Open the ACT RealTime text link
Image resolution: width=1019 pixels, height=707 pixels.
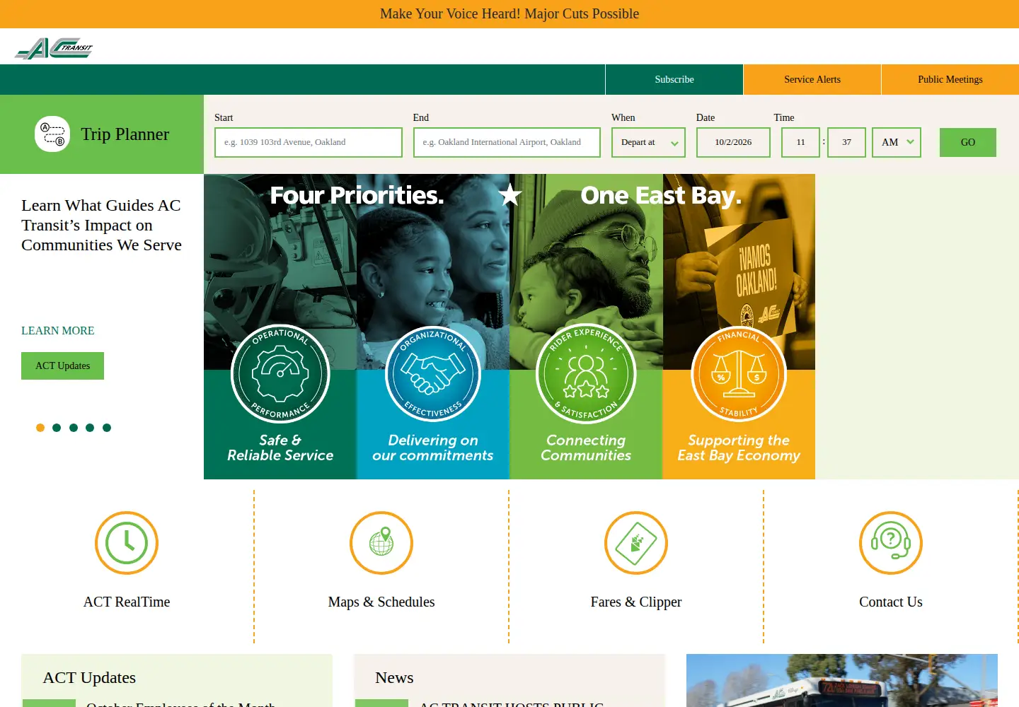tap(127, 602)
